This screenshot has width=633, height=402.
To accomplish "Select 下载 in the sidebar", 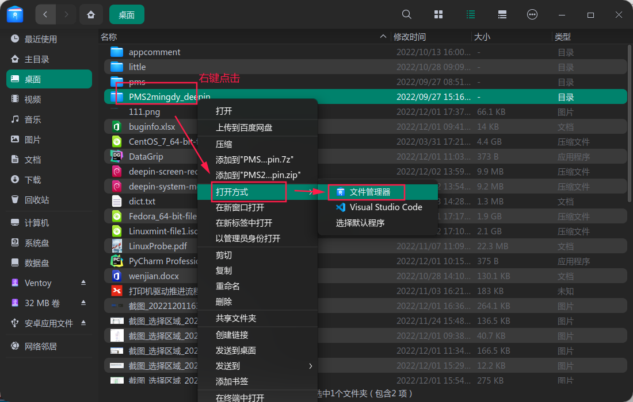I will click(x=49, y=180).
